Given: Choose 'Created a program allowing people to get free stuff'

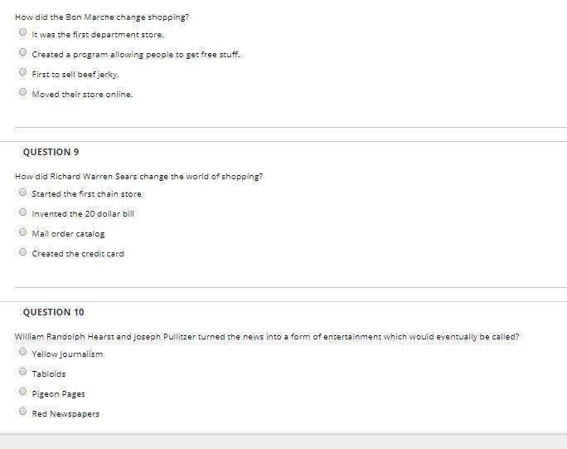Looking at the screenshot, I should [22, 52].
